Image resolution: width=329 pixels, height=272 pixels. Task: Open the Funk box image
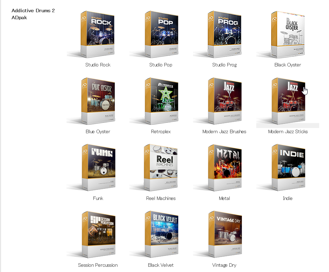coord(98,167)
